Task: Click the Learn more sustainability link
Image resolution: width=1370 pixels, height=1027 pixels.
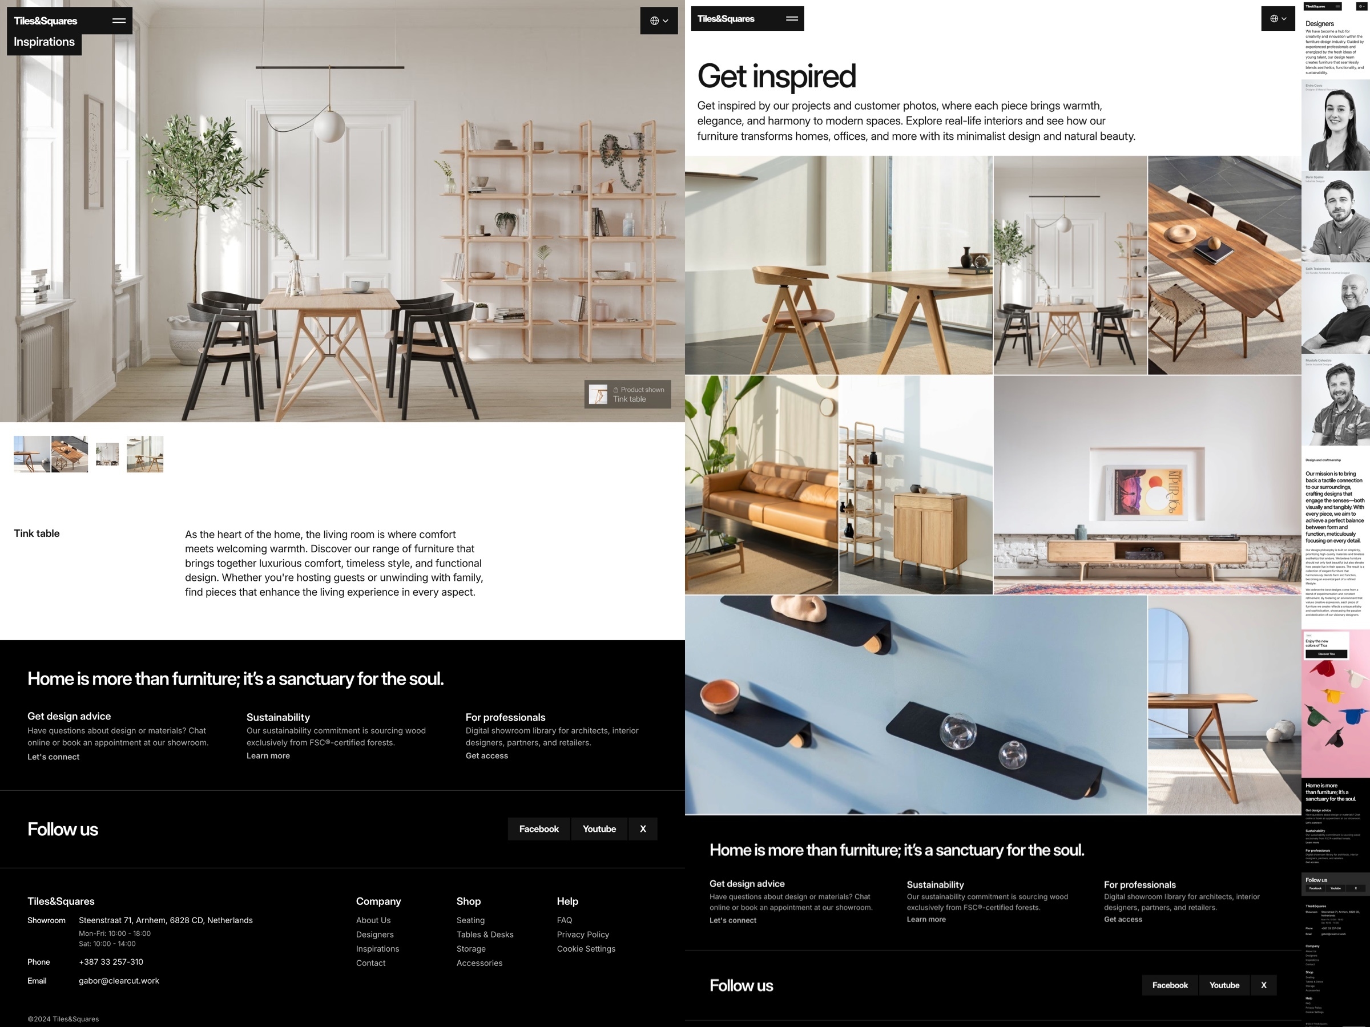Action: [x=269, y=755]
